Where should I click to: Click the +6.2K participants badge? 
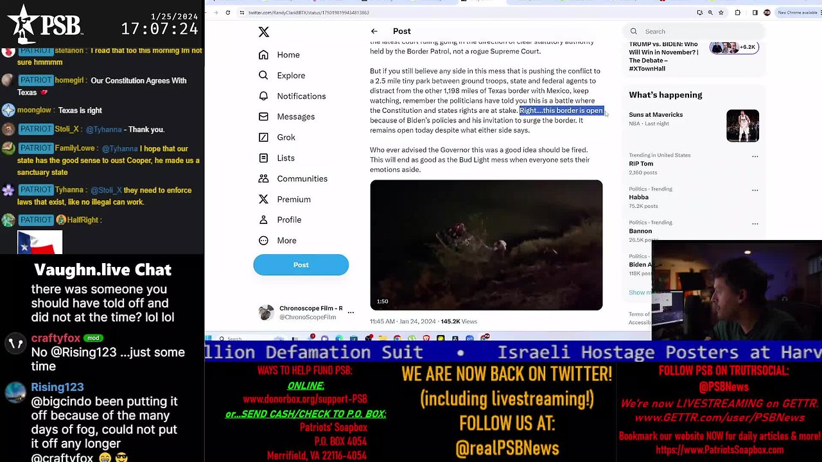(x=734, y=47)
